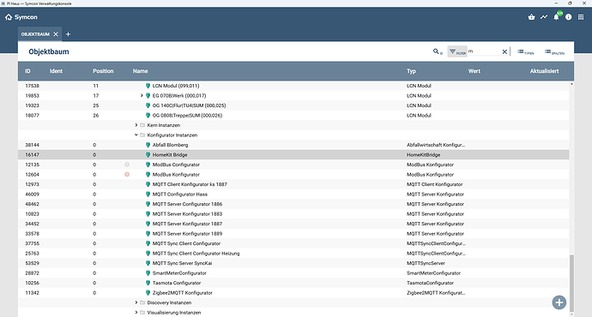Click the Abfallwirtschaft Konfigur... type cell
The height and width of the screenshot is (317, 592).
coord(436,145)
